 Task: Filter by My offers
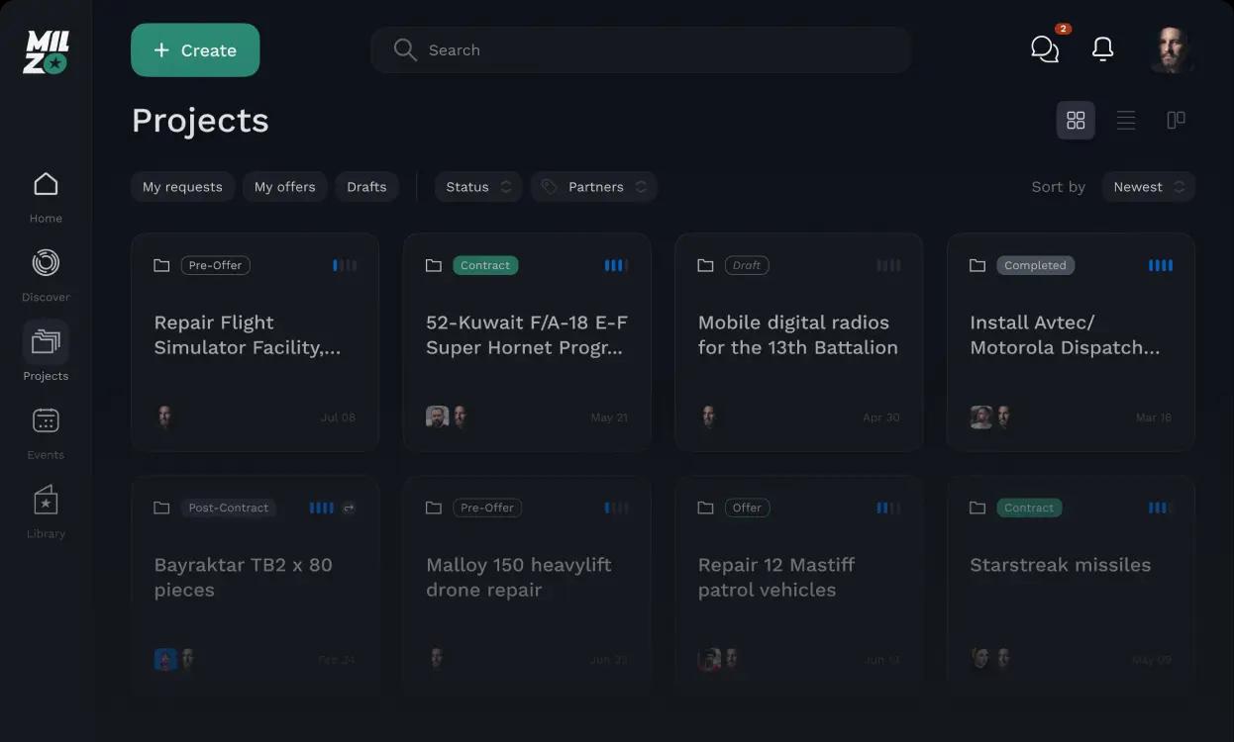(284, 187)
